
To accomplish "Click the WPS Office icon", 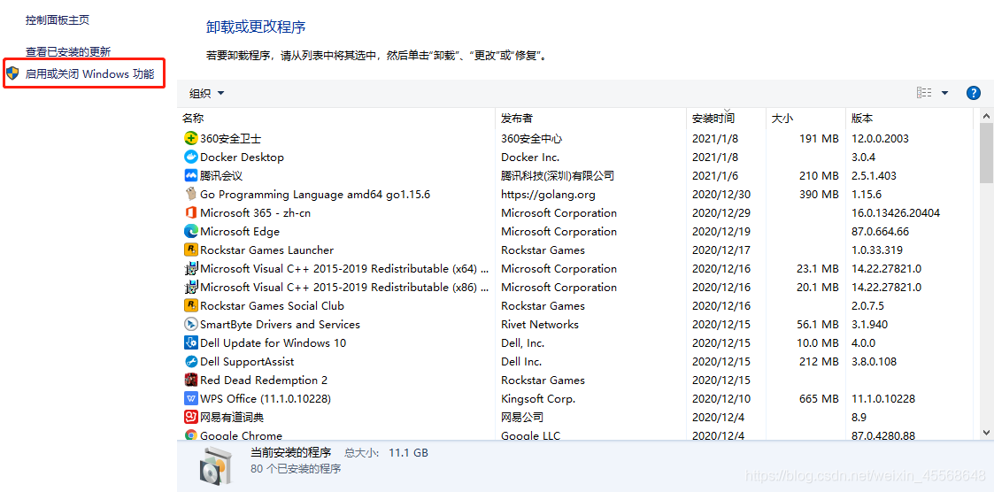I will [191, 399].
